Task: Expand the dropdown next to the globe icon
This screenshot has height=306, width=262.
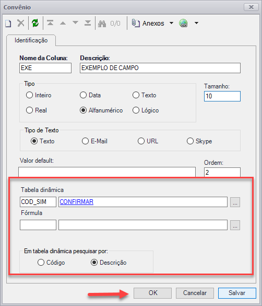Action: click(196, 23)
